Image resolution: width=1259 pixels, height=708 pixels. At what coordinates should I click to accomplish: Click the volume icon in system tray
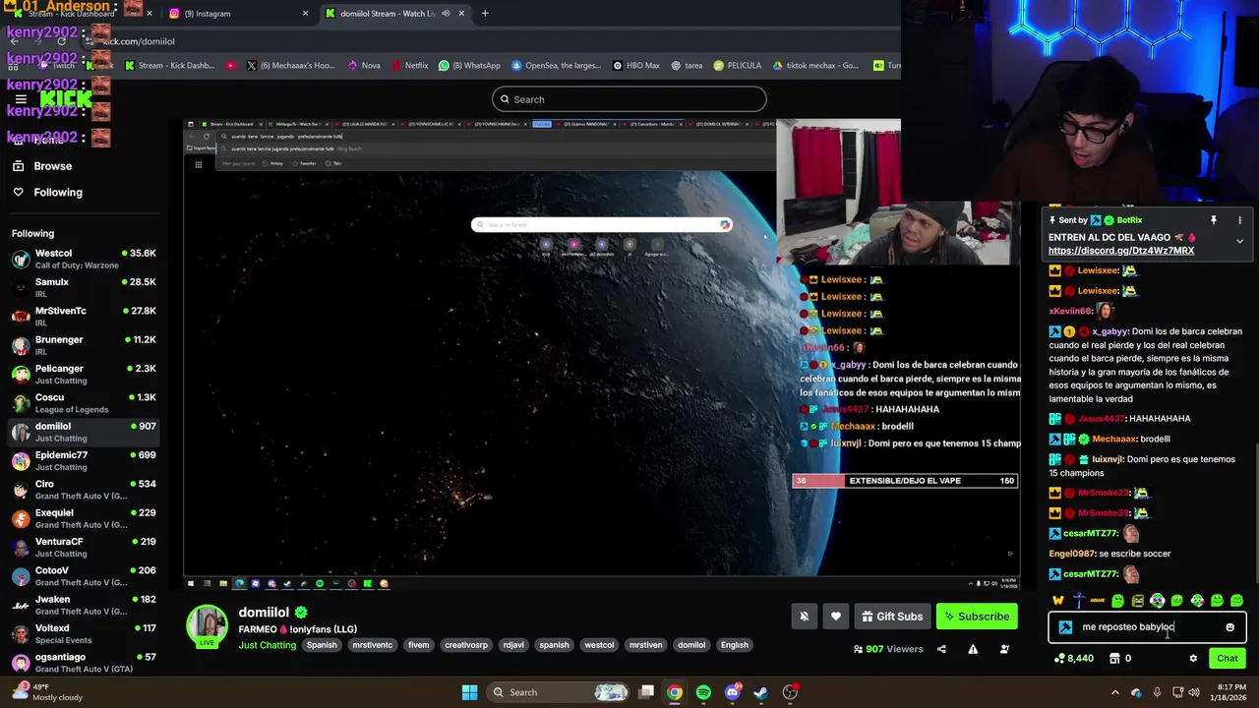tap(1194, 692)
